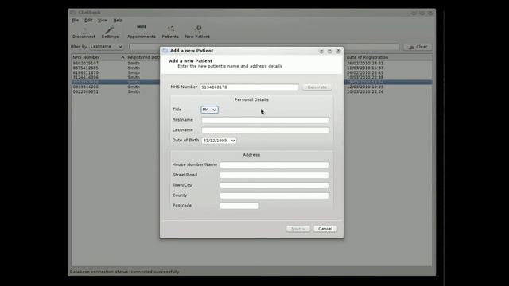
Task: Click the Next button in dialog
Action: [298, 229]
